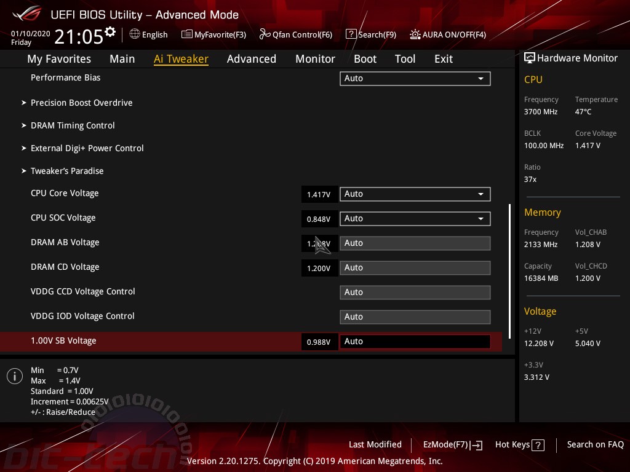Click the globe language icon

[x=135, y=34]
